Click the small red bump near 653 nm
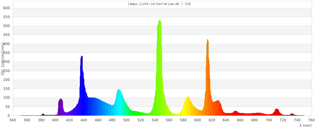 (x=235, y=113)
